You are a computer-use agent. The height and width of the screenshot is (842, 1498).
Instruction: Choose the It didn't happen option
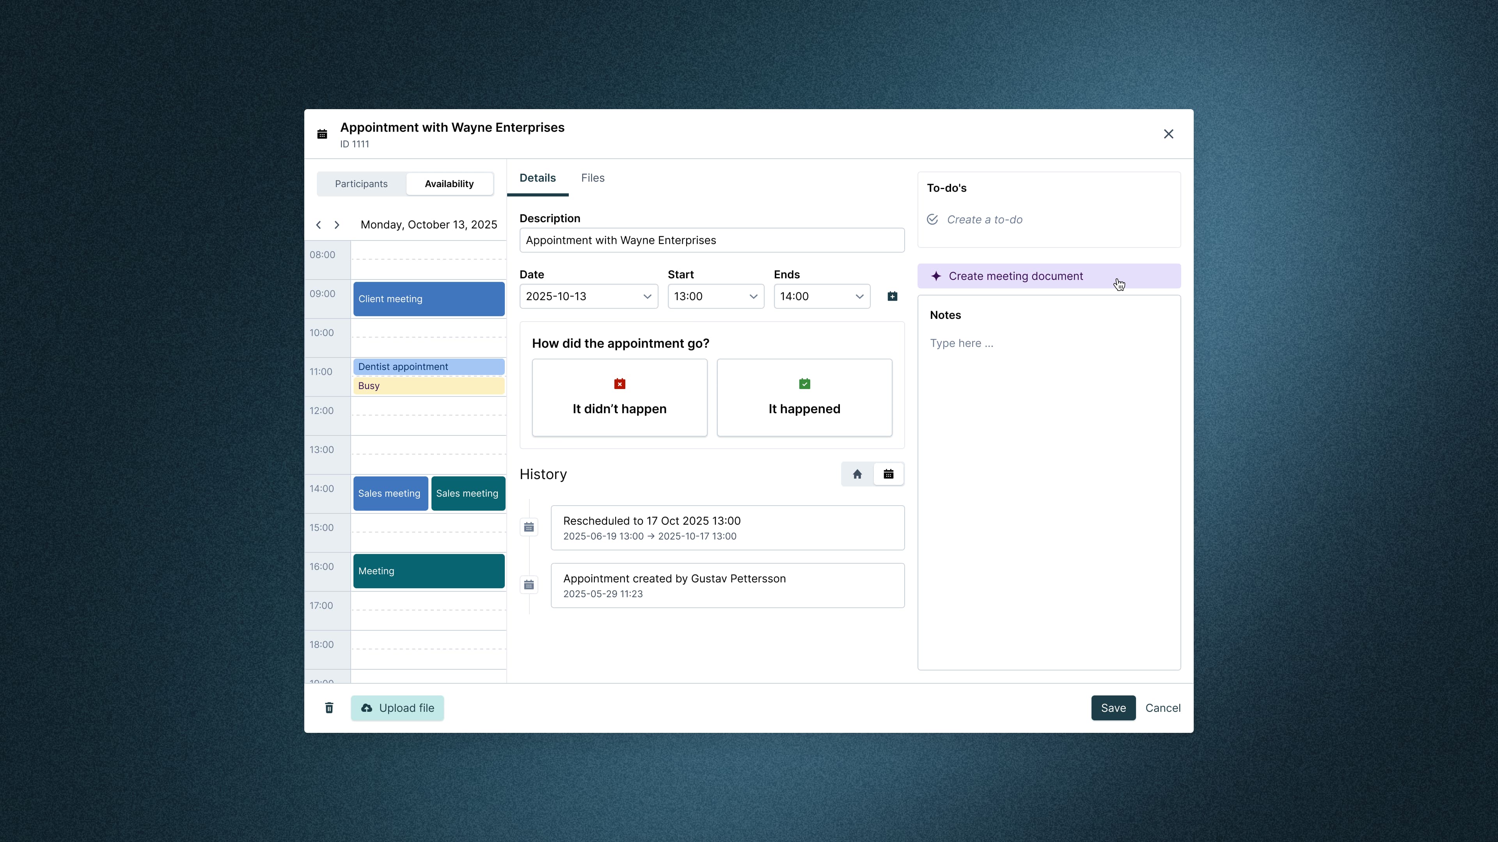pos(619,398)
